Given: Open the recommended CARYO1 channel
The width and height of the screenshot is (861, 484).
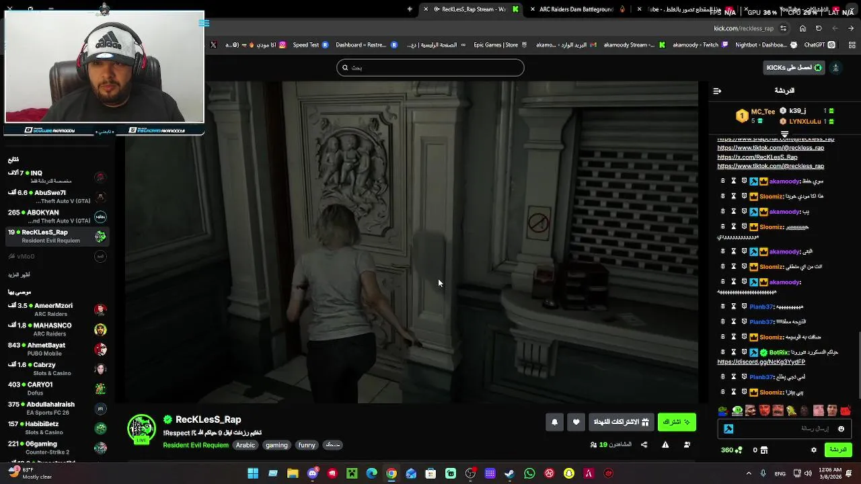Looking at the screenshot, I should [57, 389].
